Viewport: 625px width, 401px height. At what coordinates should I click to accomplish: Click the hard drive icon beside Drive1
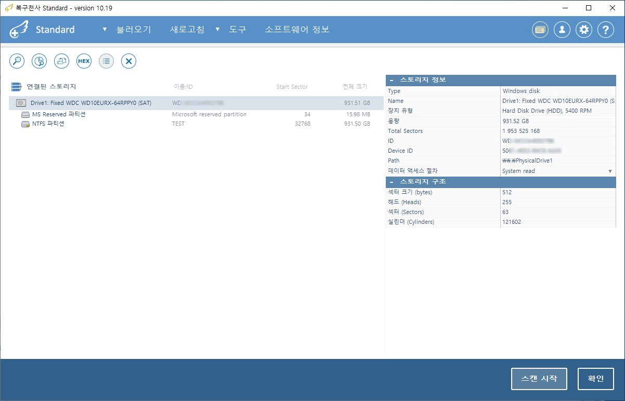pyautogui.click(x=21, y=103)
